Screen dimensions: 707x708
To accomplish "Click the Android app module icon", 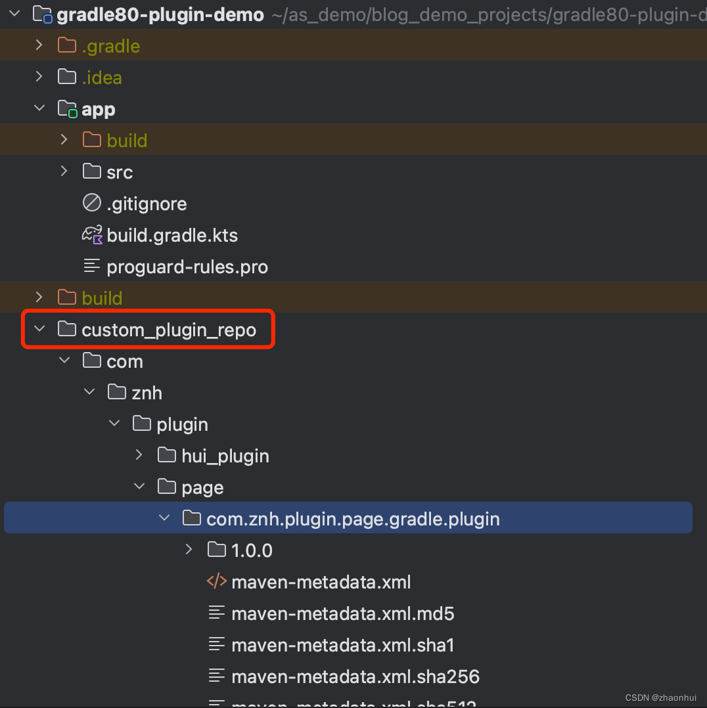I will pyautogui.click(x=67, y=108).
